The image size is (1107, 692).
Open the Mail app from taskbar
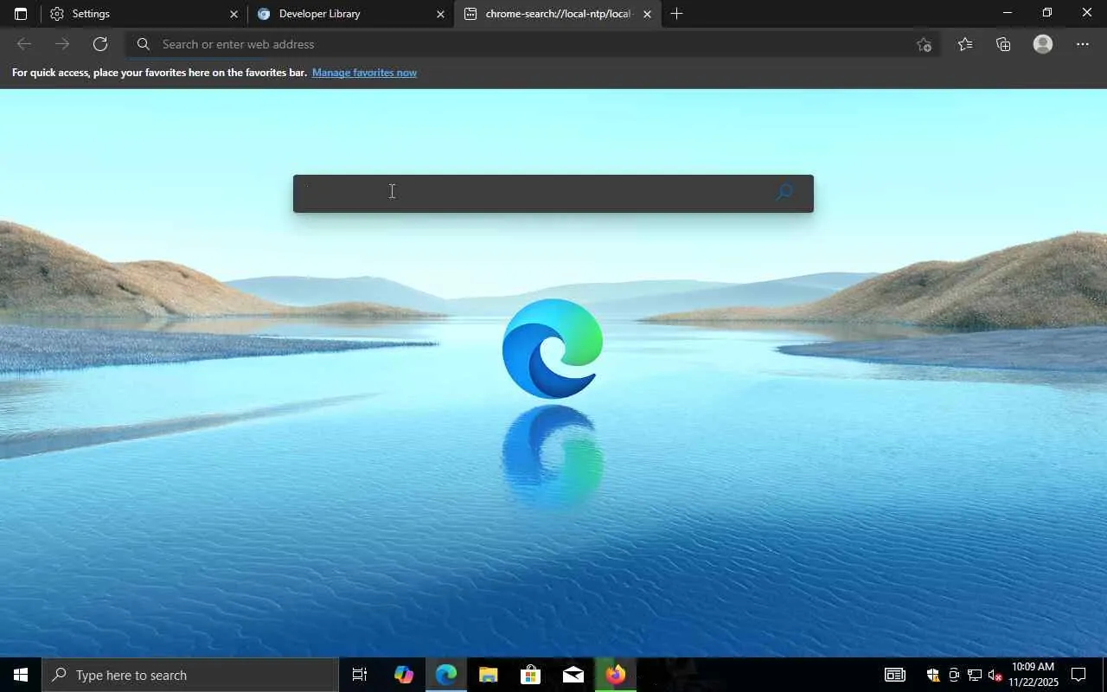pos(573,675)
